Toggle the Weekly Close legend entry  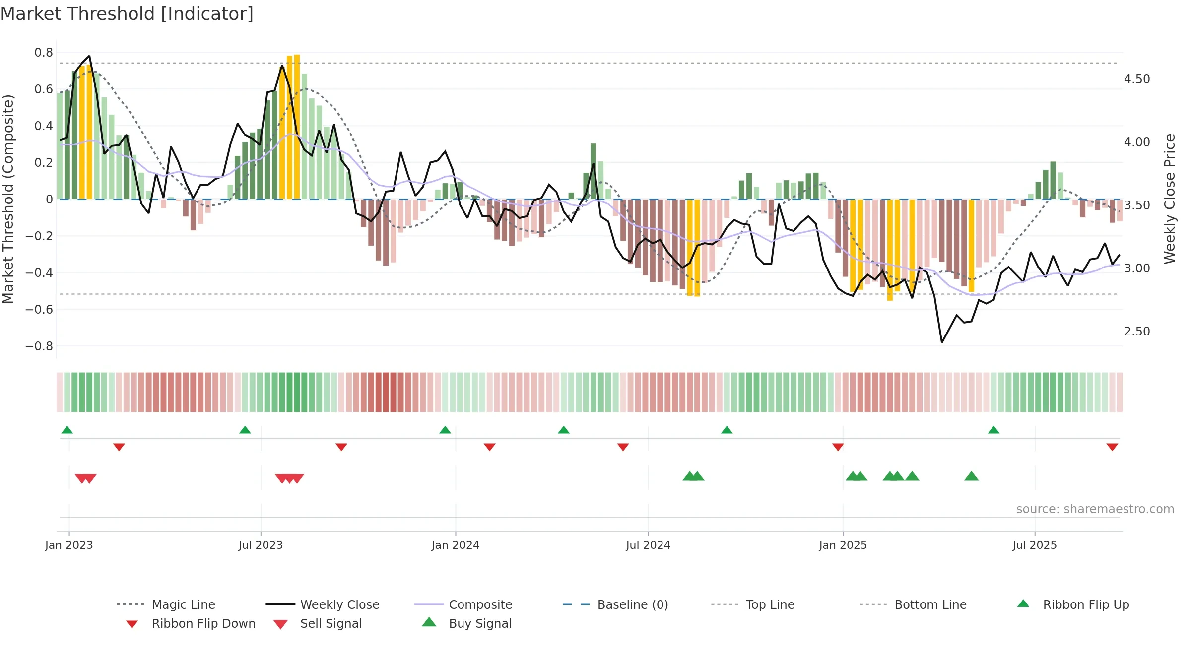pos(322,604)
